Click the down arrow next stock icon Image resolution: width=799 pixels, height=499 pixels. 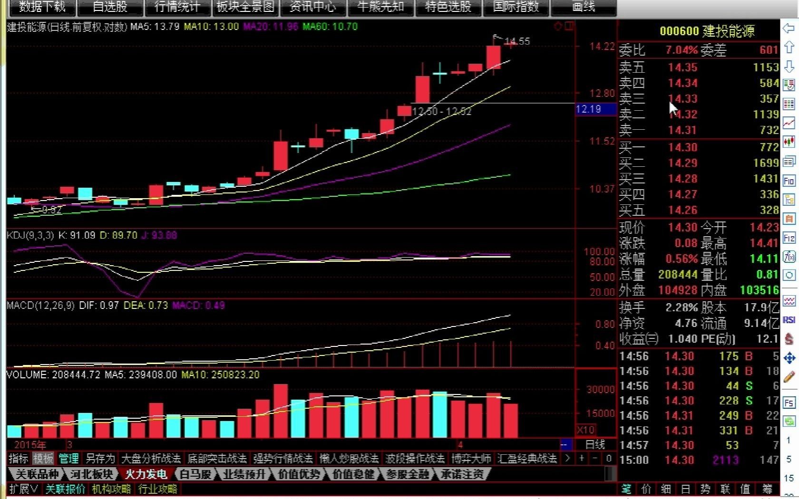pos(789,67)
